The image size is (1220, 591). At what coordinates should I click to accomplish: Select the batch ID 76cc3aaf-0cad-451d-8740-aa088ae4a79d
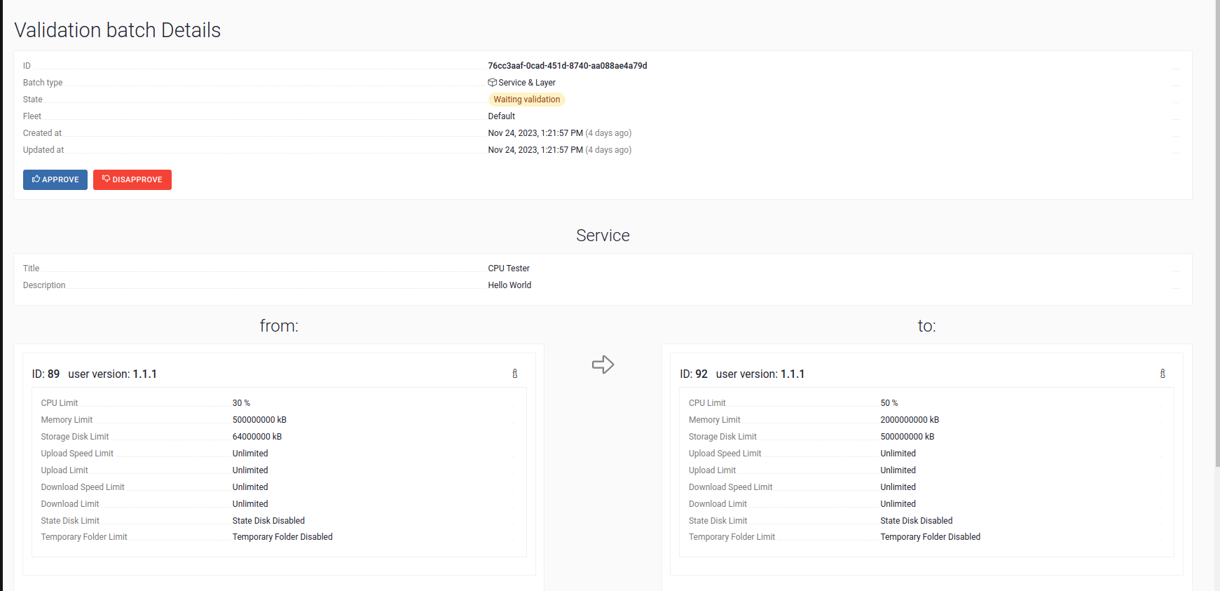tap(568, 66)
